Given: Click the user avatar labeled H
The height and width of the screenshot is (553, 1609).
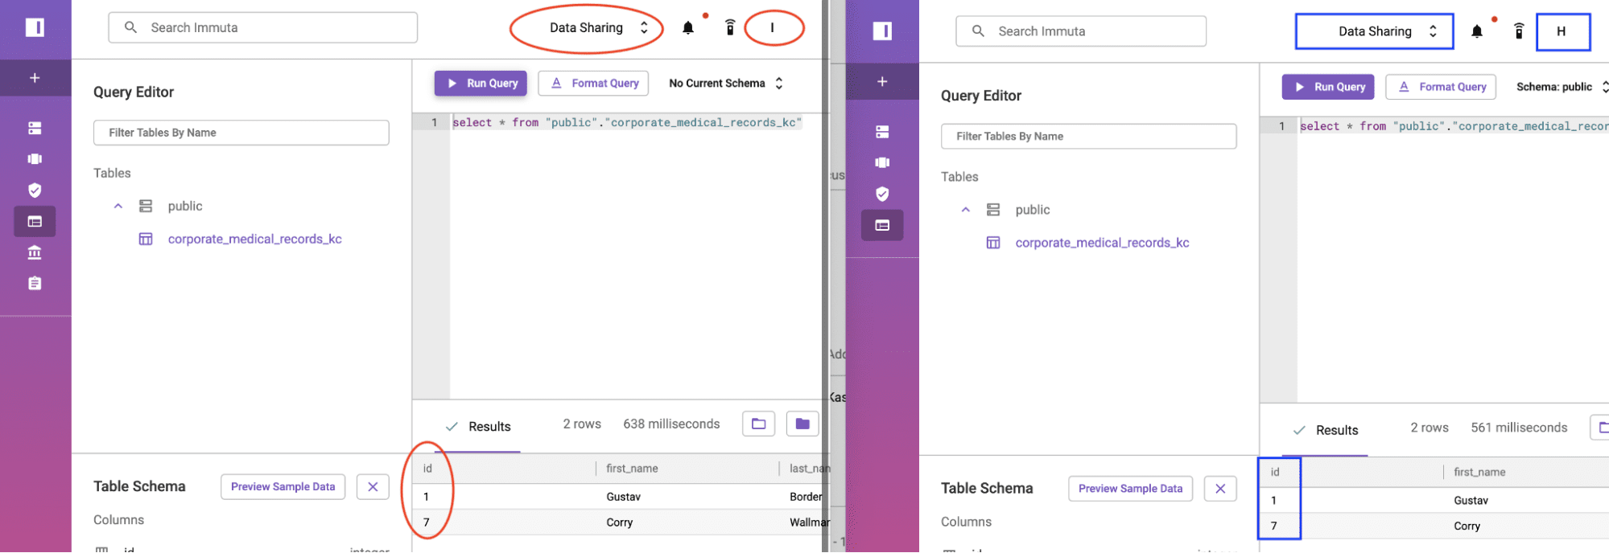Looking at the screenshot, I should pos(1562,31).
